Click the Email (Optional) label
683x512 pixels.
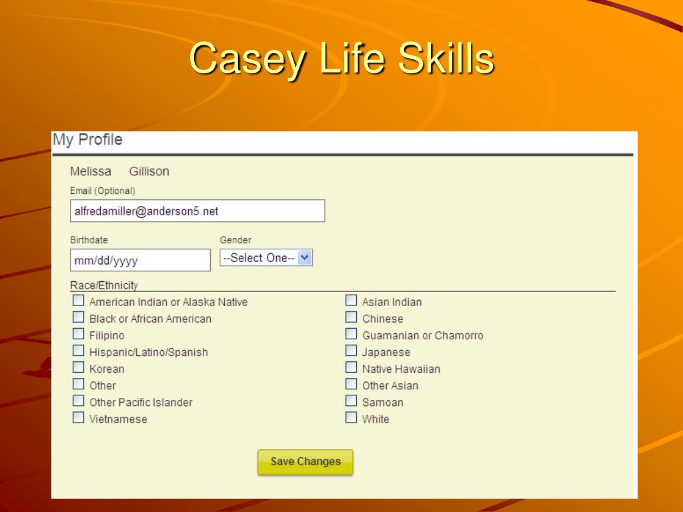(x=103, y=191)
